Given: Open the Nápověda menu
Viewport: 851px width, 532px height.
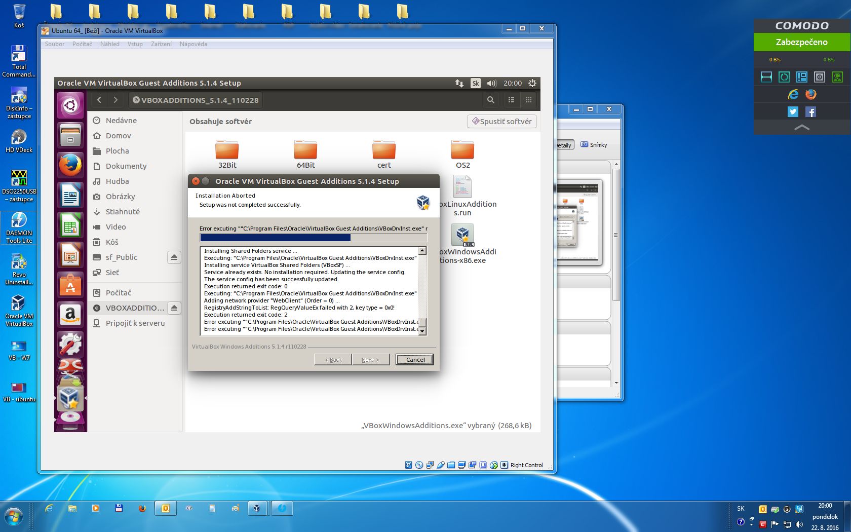Looking at the screenshot, I should coord(194,44).
